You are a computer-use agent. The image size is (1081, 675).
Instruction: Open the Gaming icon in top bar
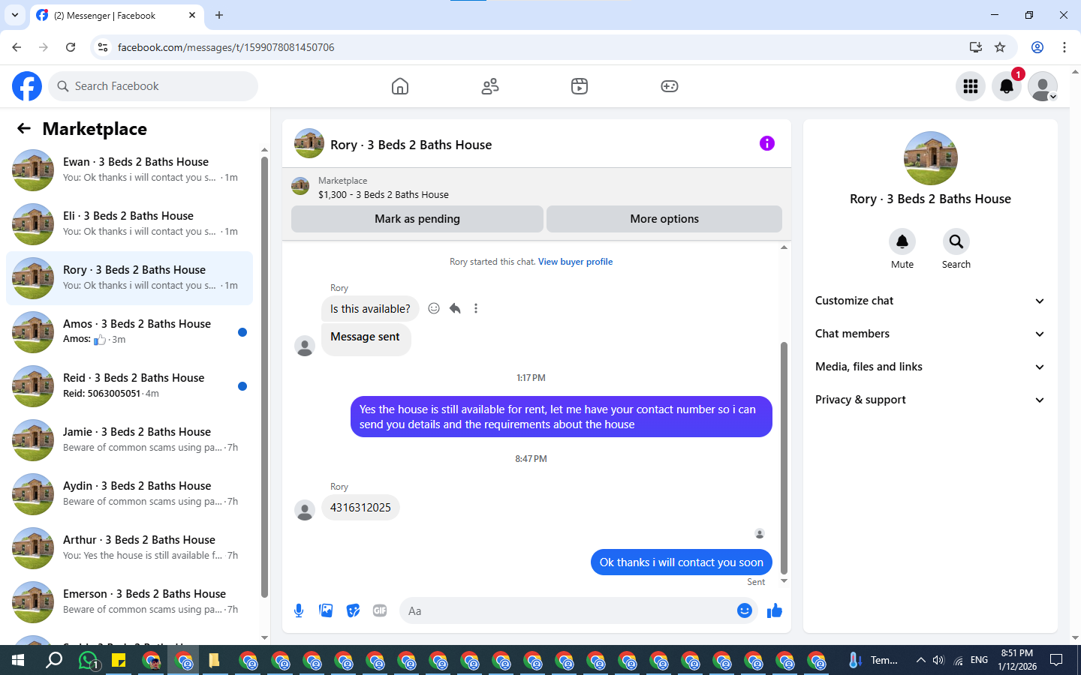tap(670, 86)
